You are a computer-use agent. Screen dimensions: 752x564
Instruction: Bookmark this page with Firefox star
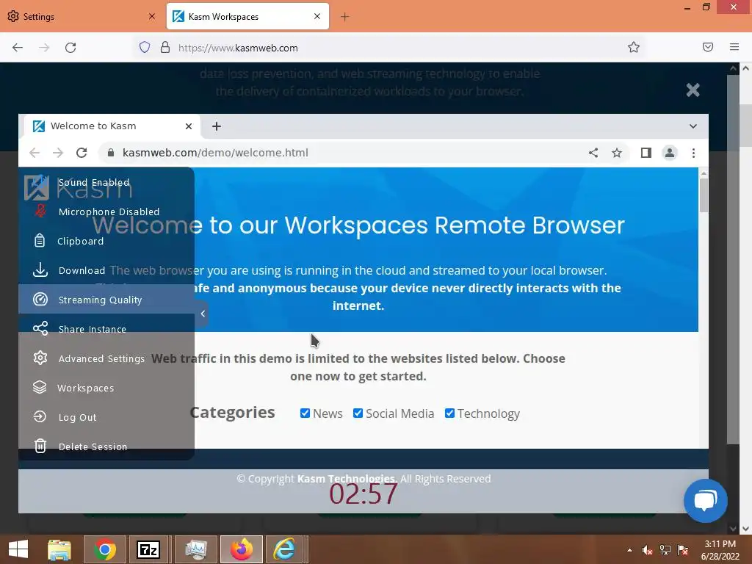[634, 47]
